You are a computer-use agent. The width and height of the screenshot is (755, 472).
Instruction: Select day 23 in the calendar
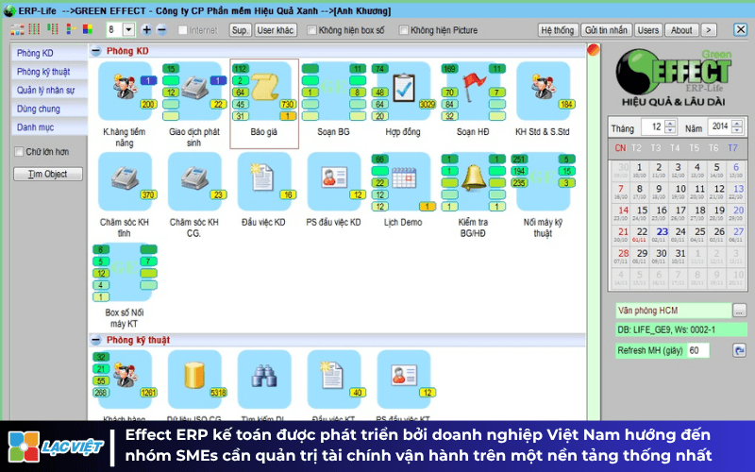(x=663, y=233)
